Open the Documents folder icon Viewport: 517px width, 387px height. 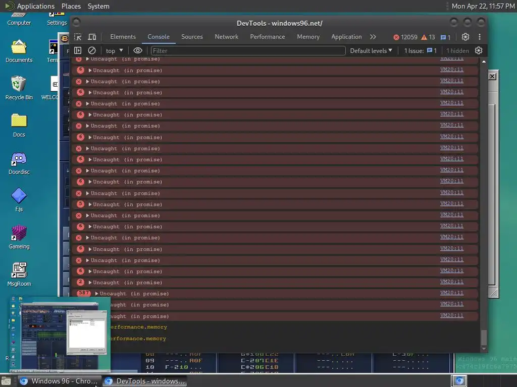pyautogui.click(x=19, y=51)
